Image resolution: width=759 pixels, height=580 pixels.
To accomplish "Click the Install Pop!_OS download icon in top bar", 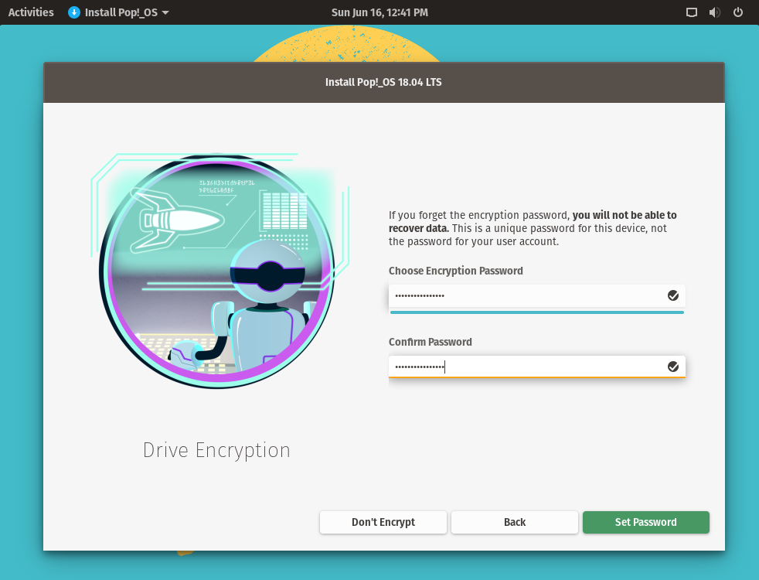I will (x=74, y=12).
